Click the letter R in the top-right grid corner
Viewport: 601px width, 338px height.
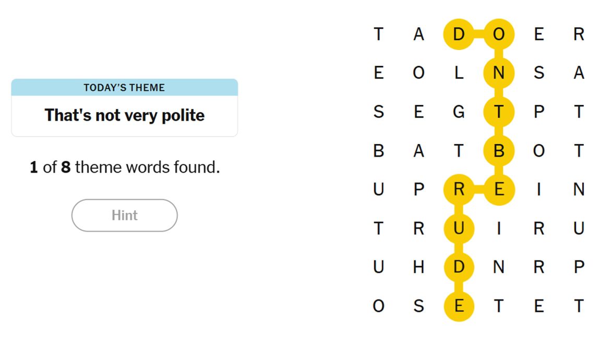(579, 34)
